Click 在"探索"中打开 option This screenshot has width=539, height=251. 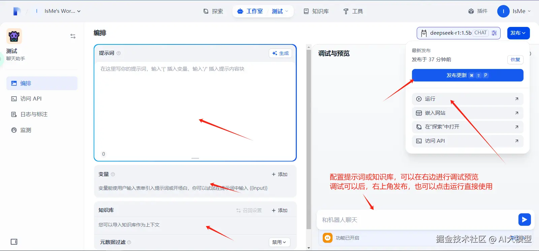tap(468, 127)
